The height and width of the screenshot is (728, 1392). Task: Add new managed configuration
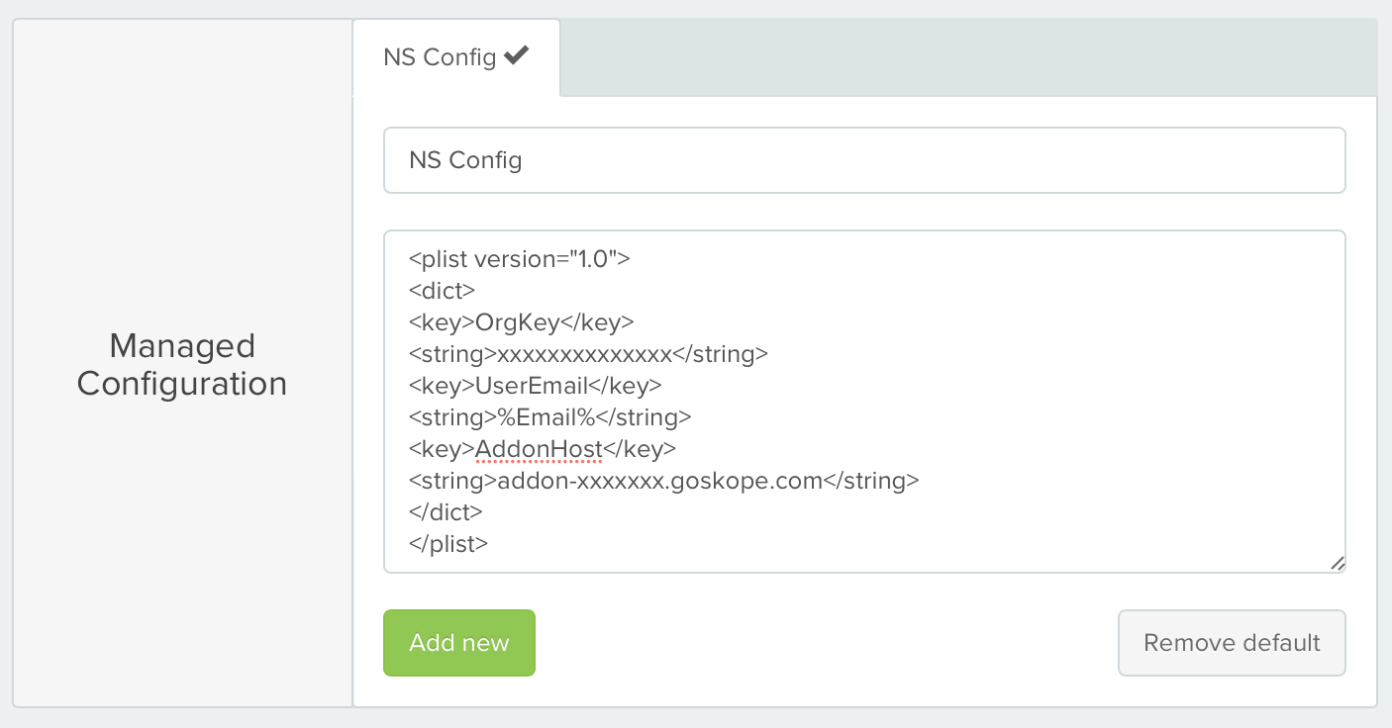(459, 643)
